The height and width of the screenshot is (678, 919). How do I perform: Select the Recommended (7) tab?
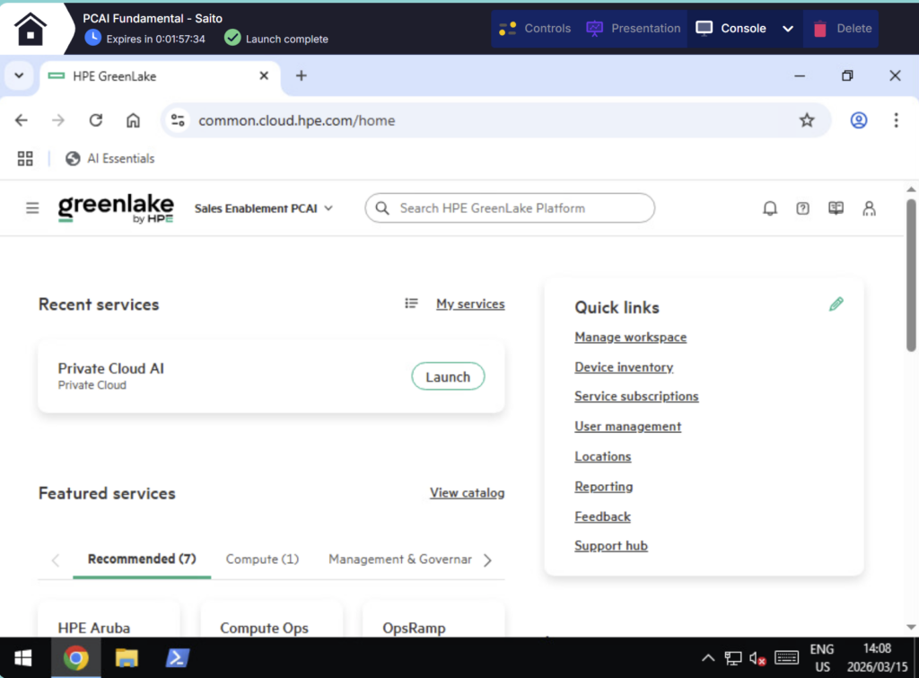(x=142, y=559)
